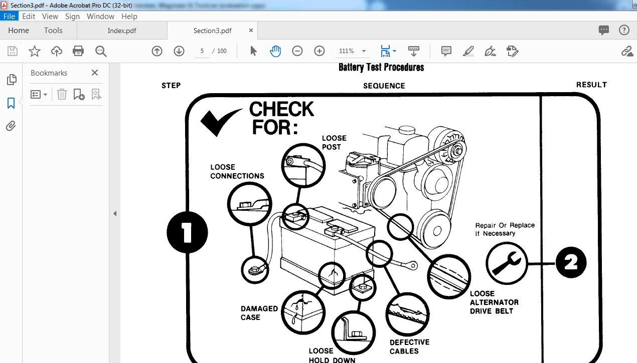Screen dimensions: 637x363
Task: Close the Bookmarks panel
Action: 95,73
